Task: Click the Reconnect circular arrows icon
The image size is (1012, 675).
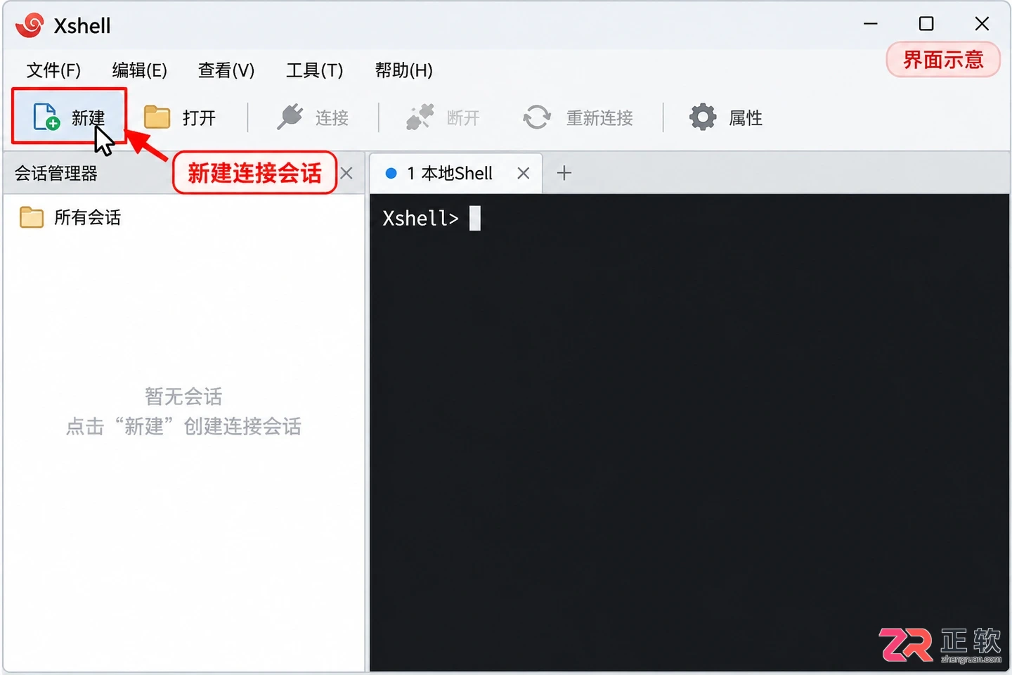Action: point(537,117)
